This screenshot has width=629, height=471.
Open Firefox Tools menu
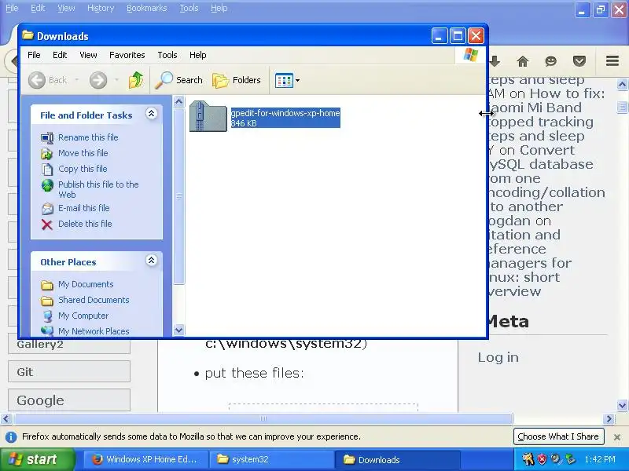(189, 8)
